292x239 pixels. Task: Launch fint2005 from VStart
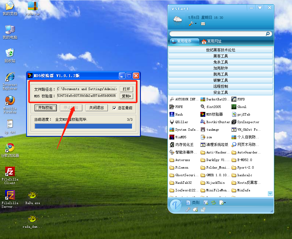(x=211, y=107)
